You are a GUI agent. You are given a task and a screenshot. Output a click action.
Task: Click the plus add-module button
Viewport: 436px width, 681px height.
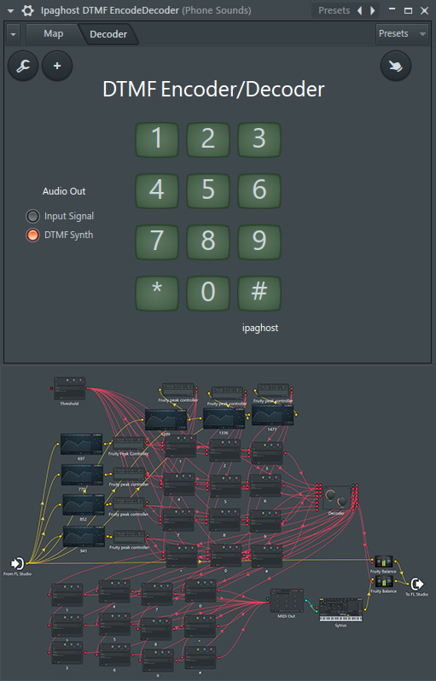(x=57, y=66)
